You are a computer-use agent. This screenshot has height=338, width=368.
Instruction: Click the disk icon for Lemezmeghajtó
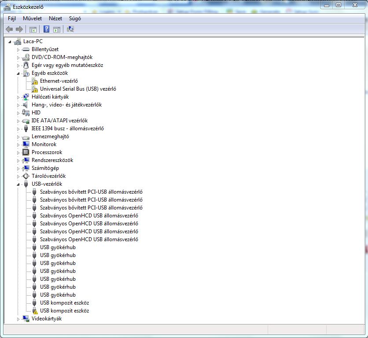tap(26, 137)
